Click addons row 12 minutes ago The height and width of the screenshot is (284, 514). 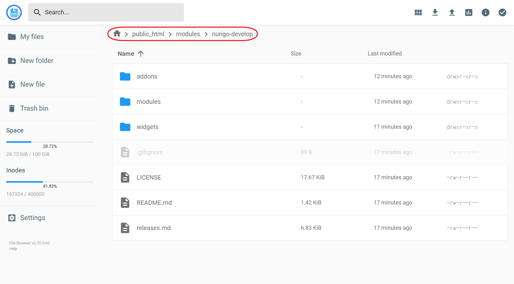[393, 76]
